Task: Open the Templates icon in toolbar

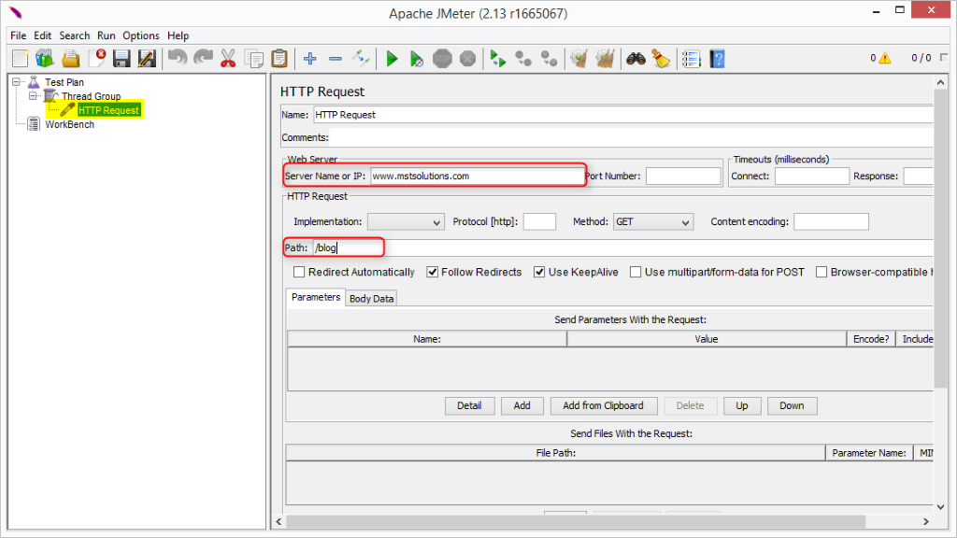Action: [45, 59]
